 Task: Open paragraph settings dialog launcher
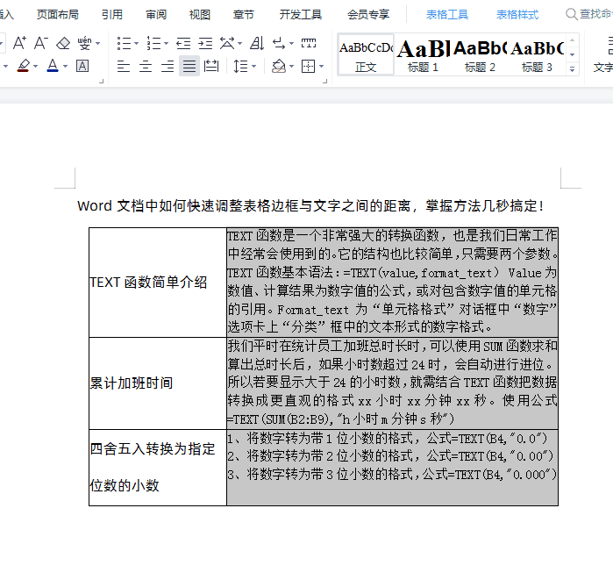[324, 82]
